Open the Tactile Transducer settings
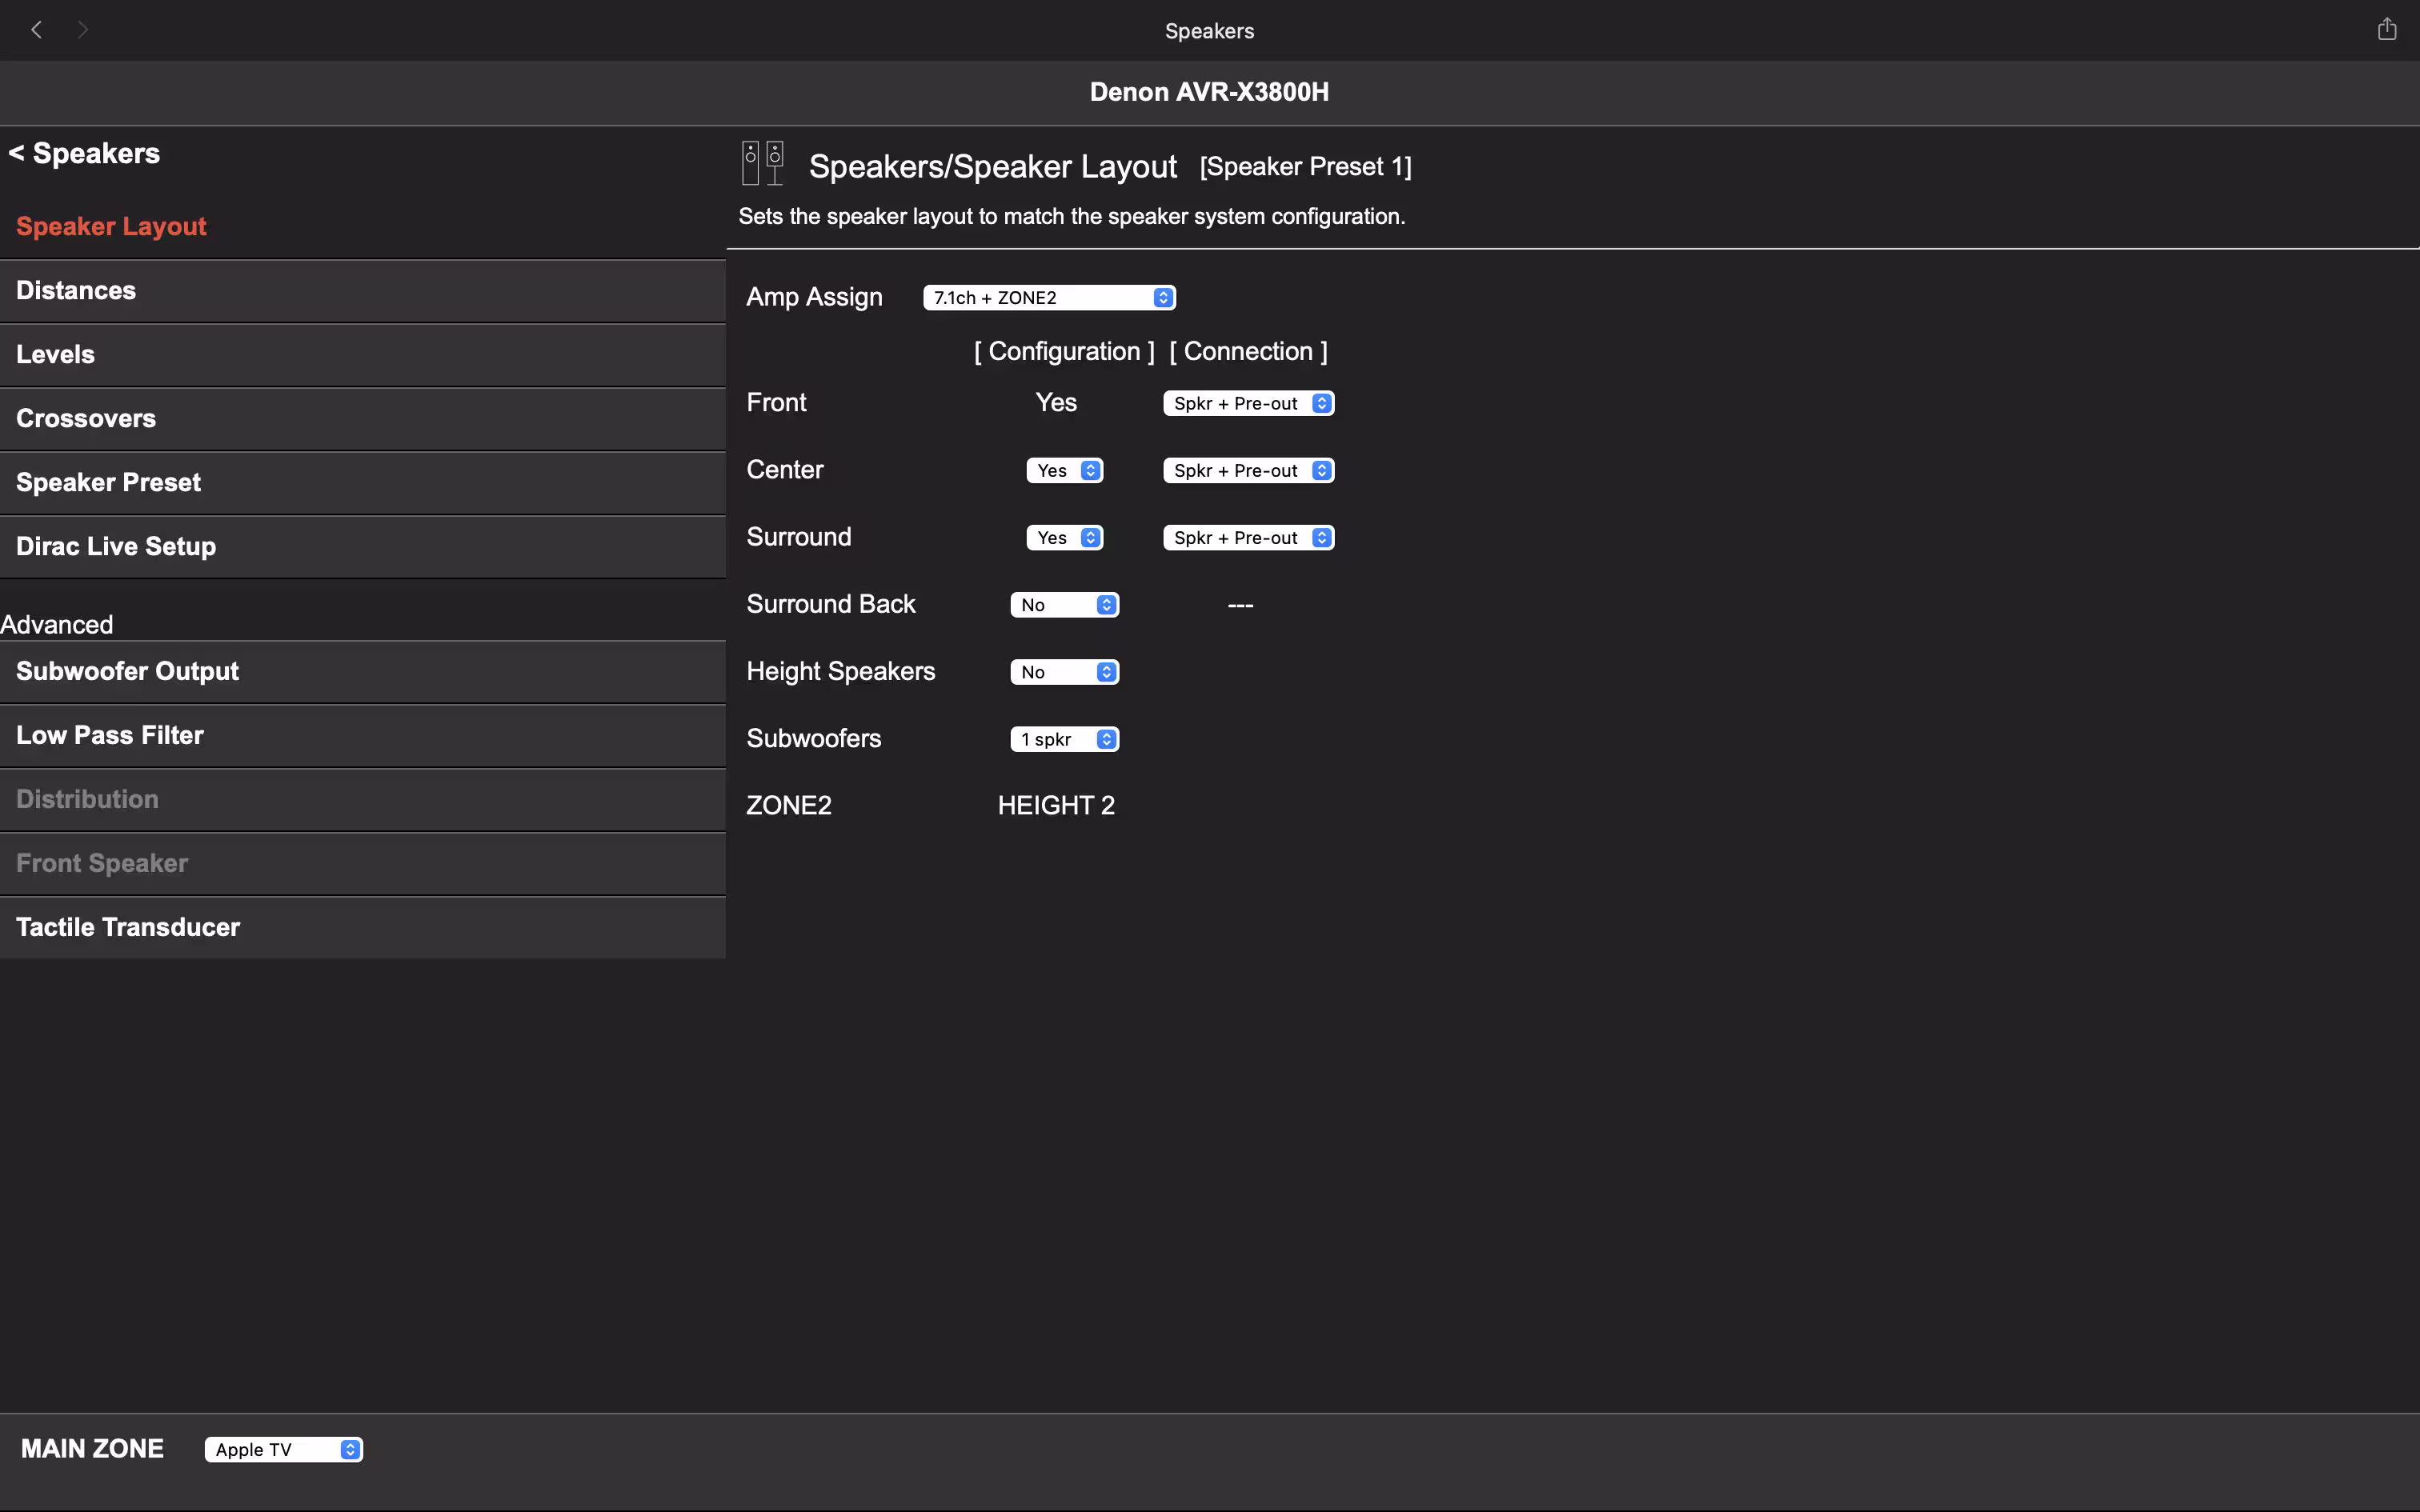The width and height of the screenshot is (2420, 1512). tap(128, 927)
